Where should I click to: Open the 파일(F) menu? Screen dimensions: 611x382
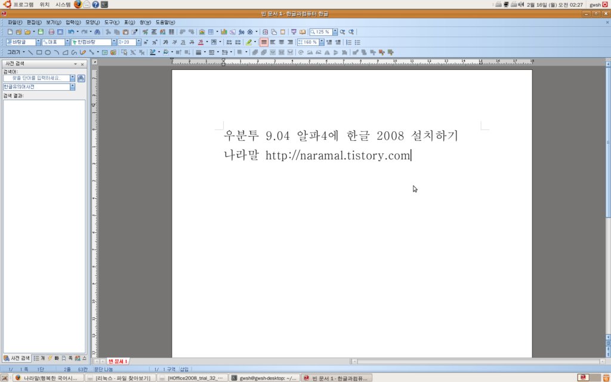point(15,23)
